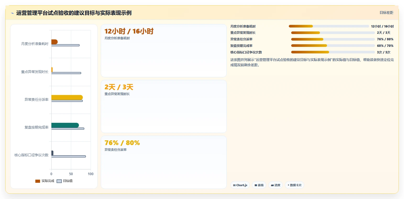The height and width of the screenshot is (199, 404).
Task: Click the x-axis tick label 100
Action: pyautogui.click(x=91, y=174)
